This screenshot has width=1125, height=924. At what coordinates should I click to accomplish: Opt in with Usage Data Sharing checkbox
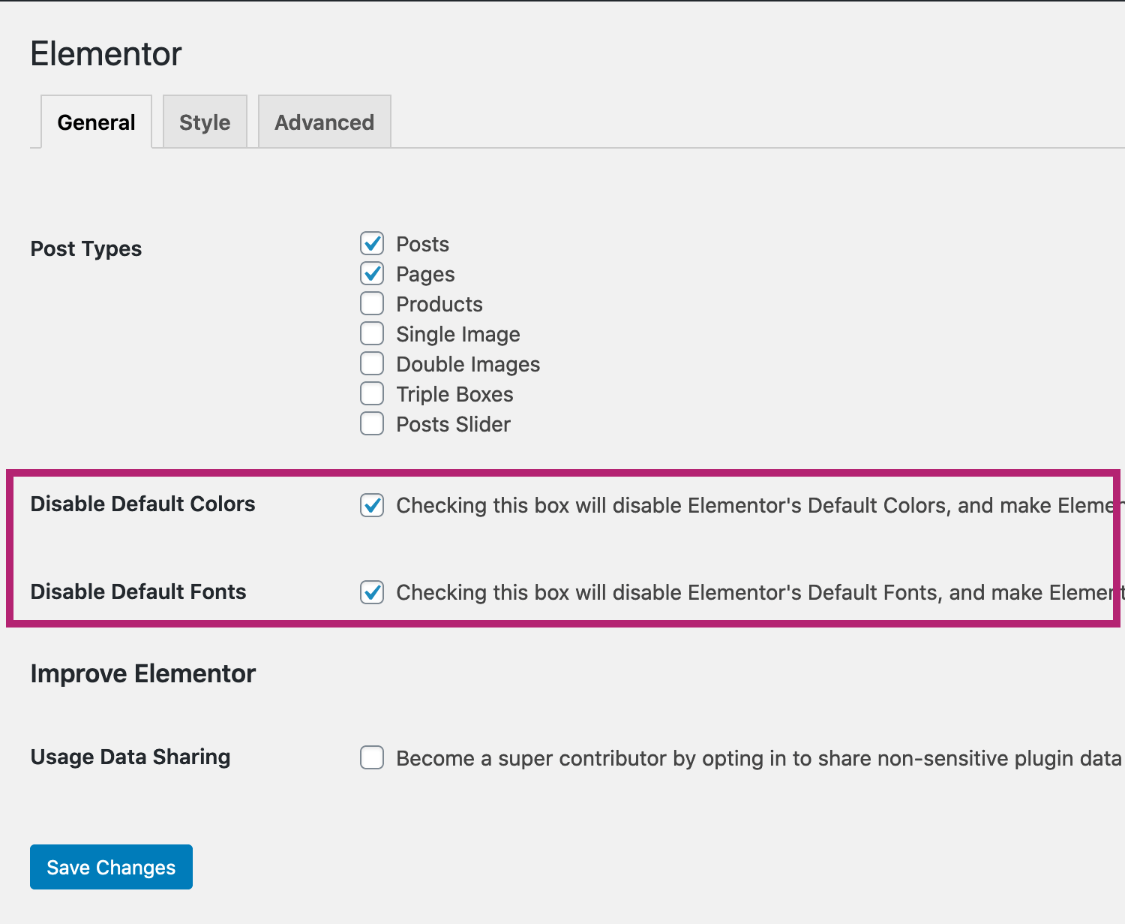[372, 757]
